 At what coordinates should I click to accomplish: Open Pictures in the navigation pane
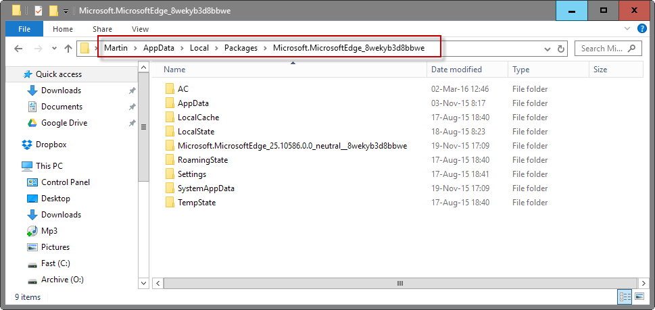(55, 247)
